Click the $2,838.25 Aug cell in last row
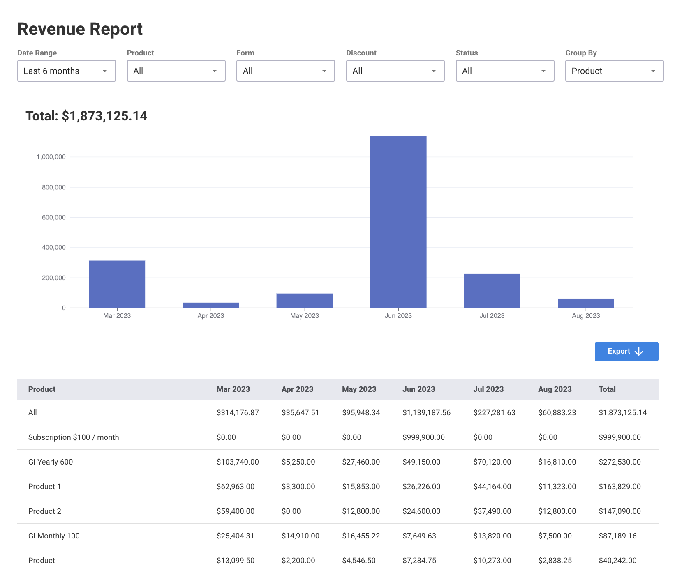This screenshot has width=675, height=575. point(555,561)
